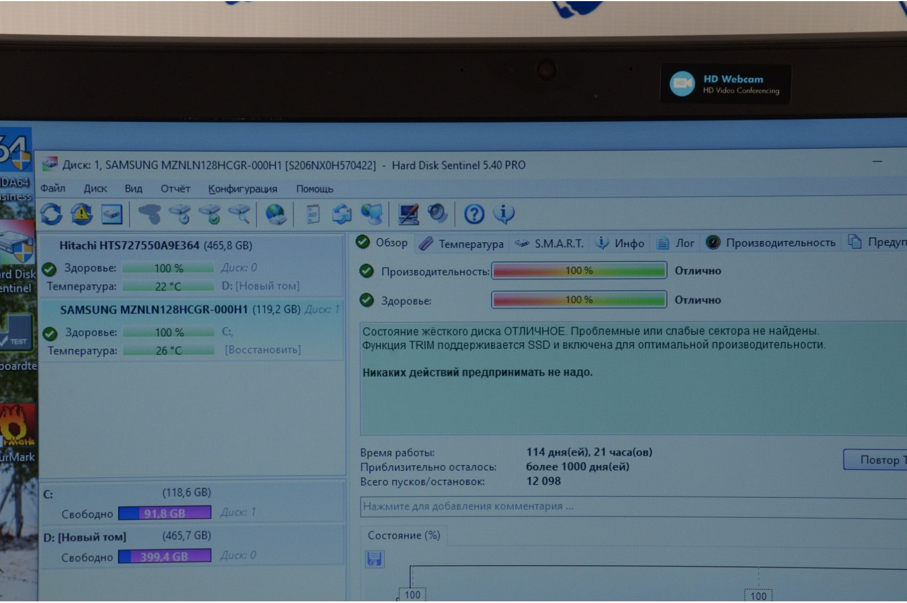907x603 pixels.
Task: Click the send report envelope icon
Action: [342, 214]
